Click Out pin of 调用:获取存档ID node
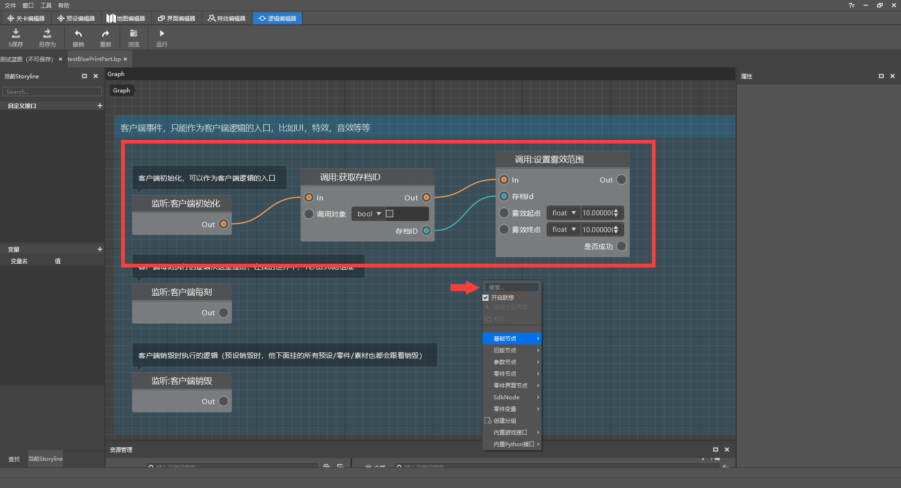This screenshot has height=488, width=901. tap(427, 198)
